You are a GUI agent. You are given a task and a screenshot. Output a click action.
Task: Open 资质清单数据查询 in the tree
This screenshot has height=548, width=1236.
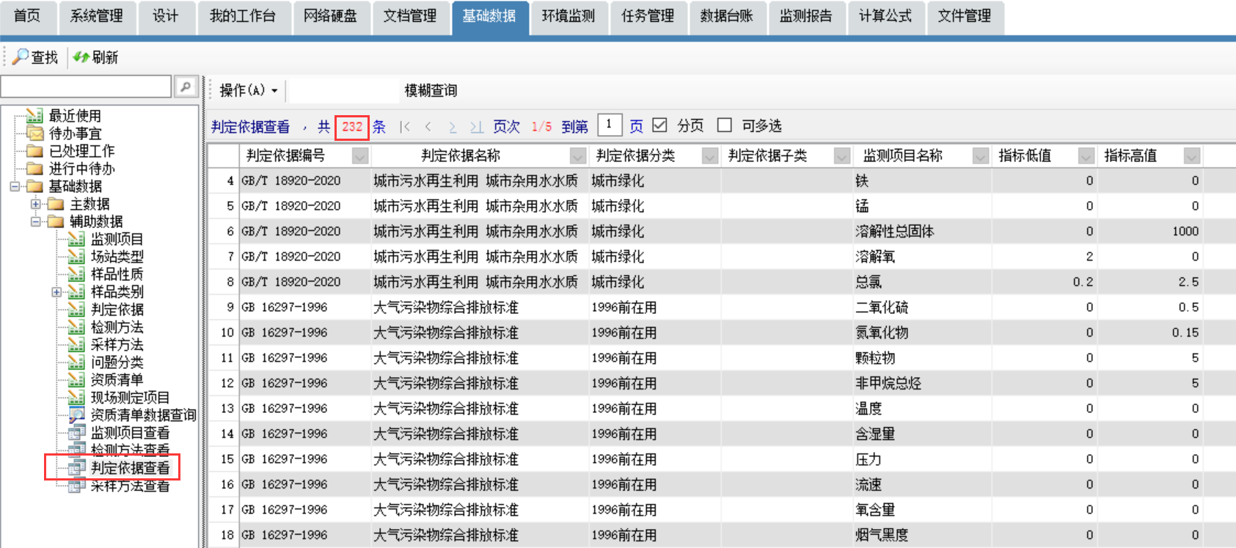tap(142, 415)
